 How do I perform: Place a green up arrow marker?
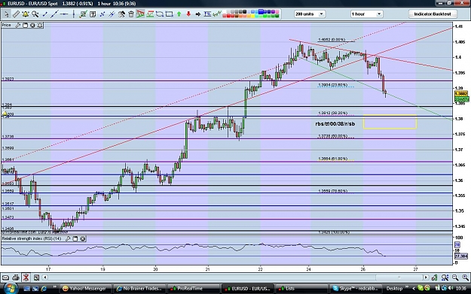click(179, 14)
